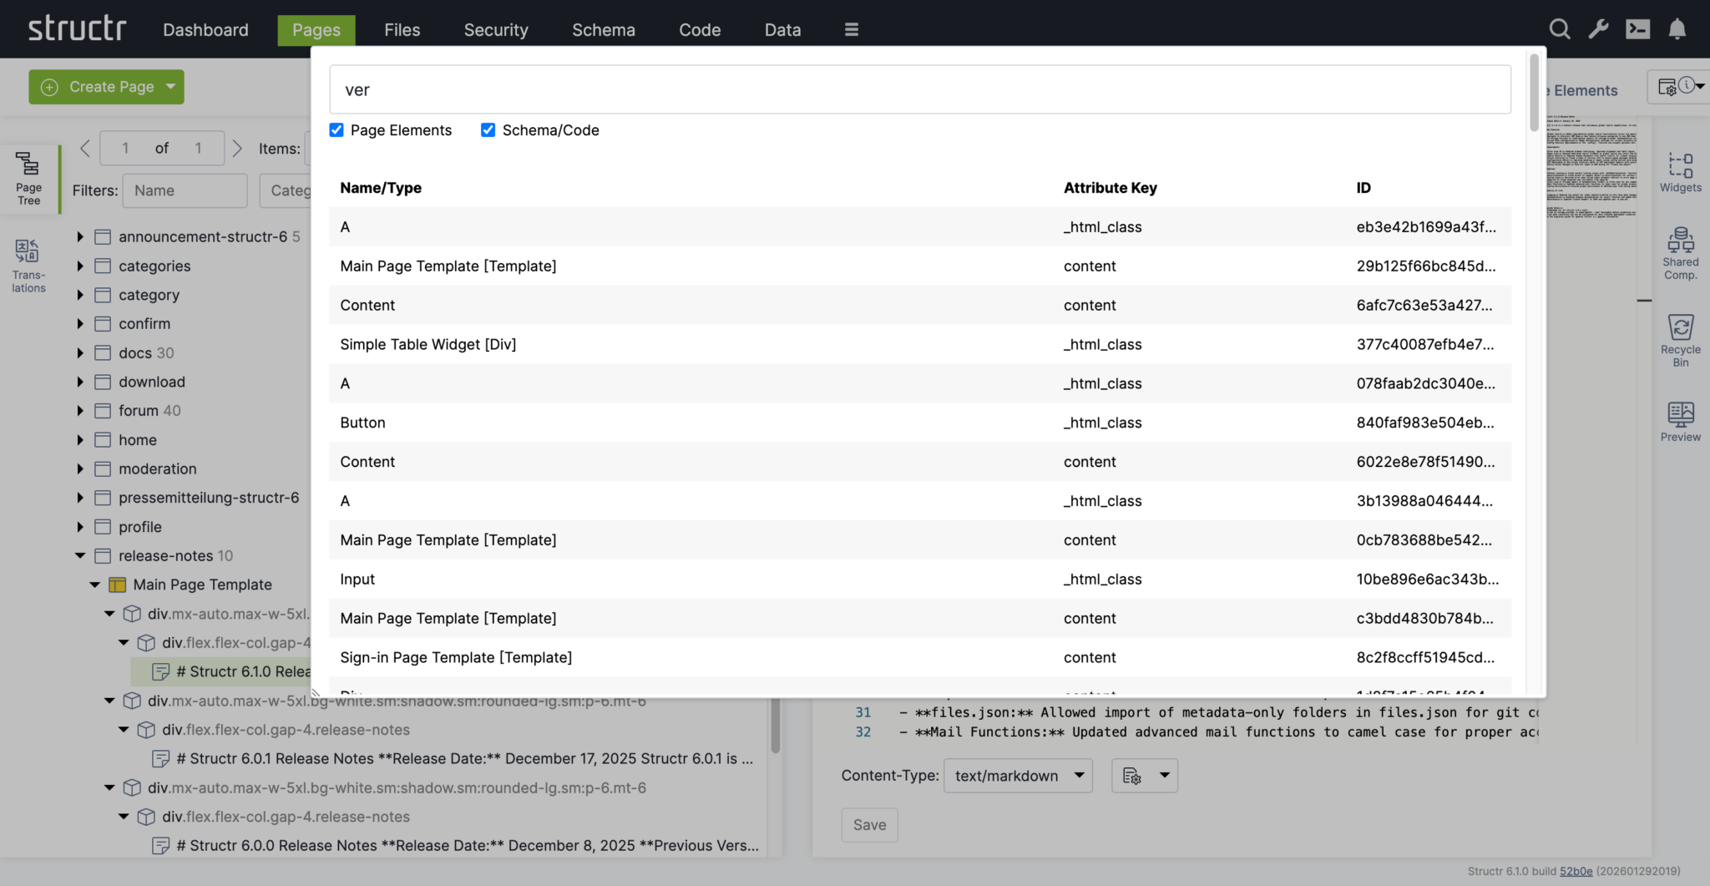Open the Create Page dropdown arrow
The height and width of the screenshot is (886, 1710).
tap(170, 87)
